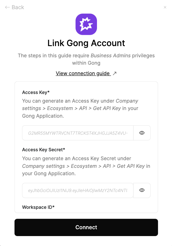Focus the Access Key Secret input field
Screen dimensions: 172x246
coord(77,190)
